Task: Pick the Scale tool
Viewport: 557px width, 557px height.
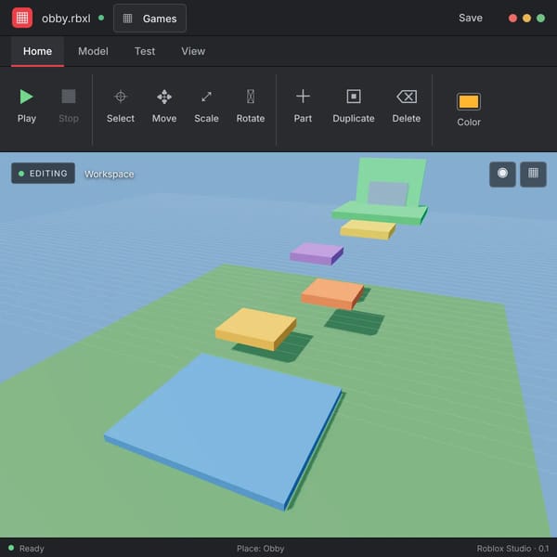Action: (206, 106)
